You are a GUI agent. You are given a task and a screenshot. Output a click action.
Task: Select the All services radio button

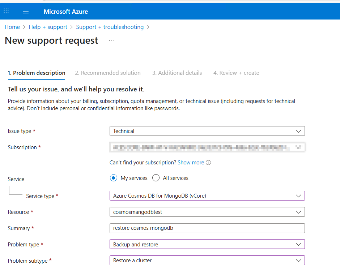click(x=156, y=178)
